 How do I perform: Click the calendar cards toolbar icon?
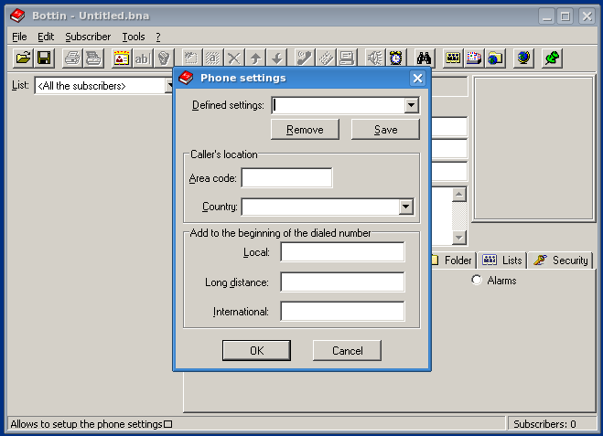(x=474, y=58)
